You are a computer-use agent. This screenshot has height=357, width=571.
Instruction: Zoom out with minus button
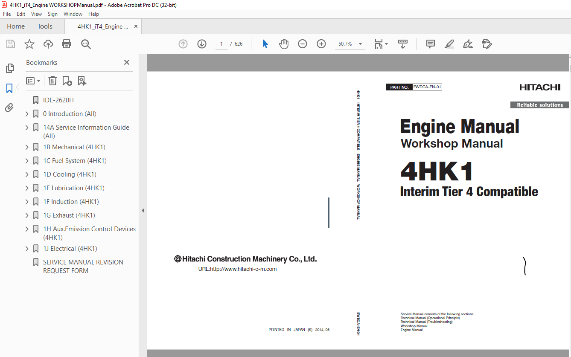[x=303, y=44]
